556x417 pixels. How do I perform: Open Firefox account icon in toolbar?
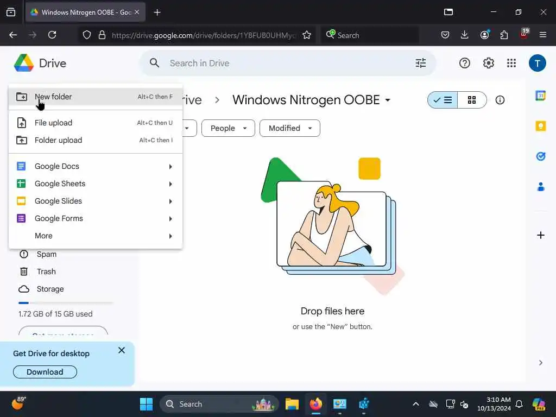click(484, 35)
